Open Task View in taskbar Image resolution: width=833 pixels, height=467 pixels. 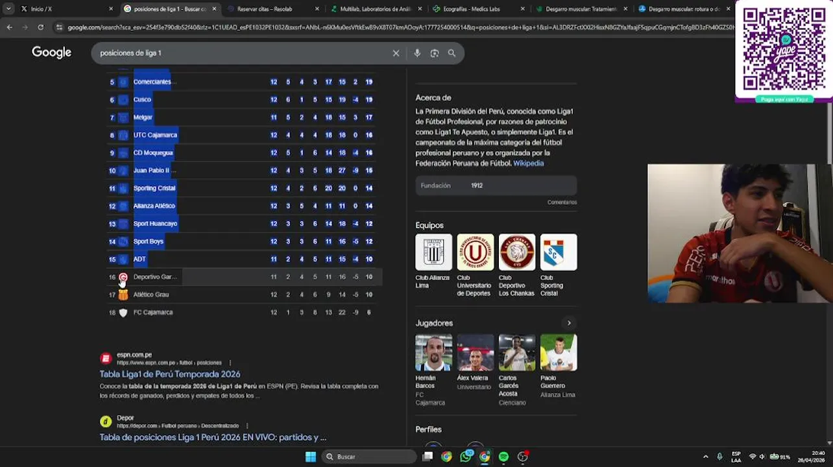pyautogui.click(x=428, y=457)
